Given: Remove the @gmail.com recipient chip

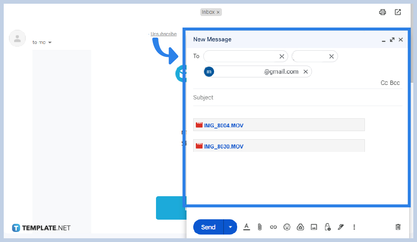Looking at the screenshot, I should 306,71.
